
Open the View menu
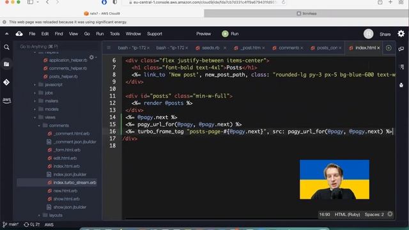coord(73,34)
